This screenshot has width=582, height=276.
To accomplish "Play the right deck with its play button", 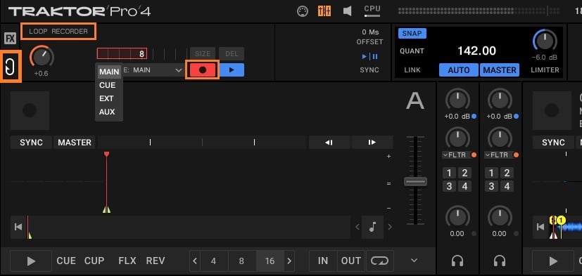I will coord(553,261).
